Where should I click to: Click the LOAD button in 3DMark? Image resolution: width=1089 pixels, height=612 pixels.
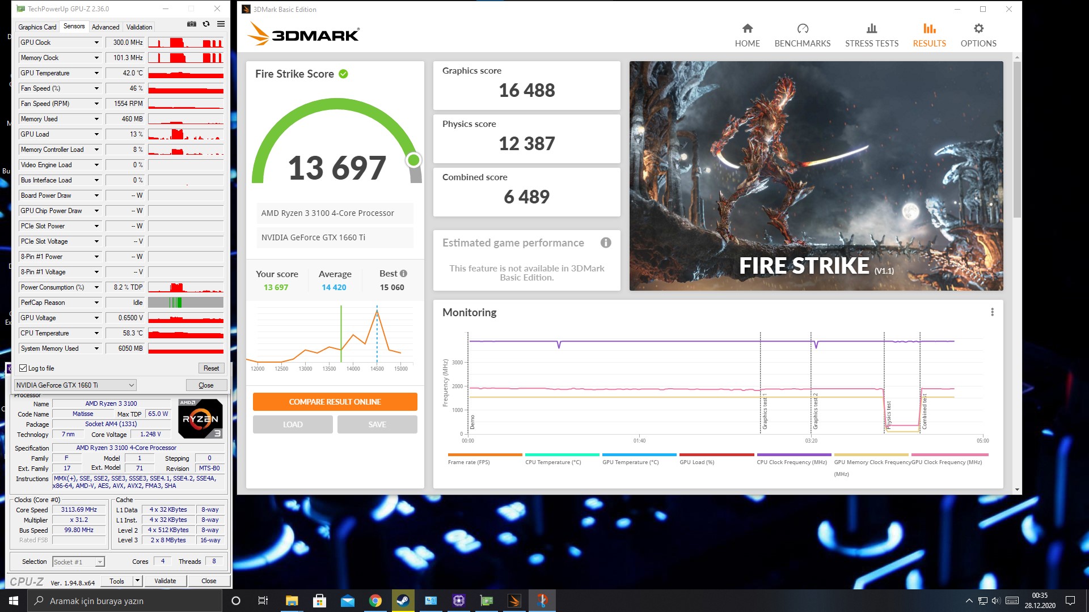pyautogui.click(x=293, y=424)
